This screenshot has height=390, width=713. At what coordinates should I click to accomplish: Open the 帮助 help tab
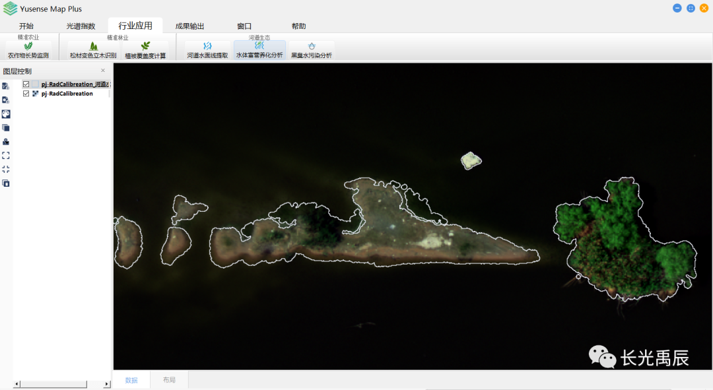point(298,26)
